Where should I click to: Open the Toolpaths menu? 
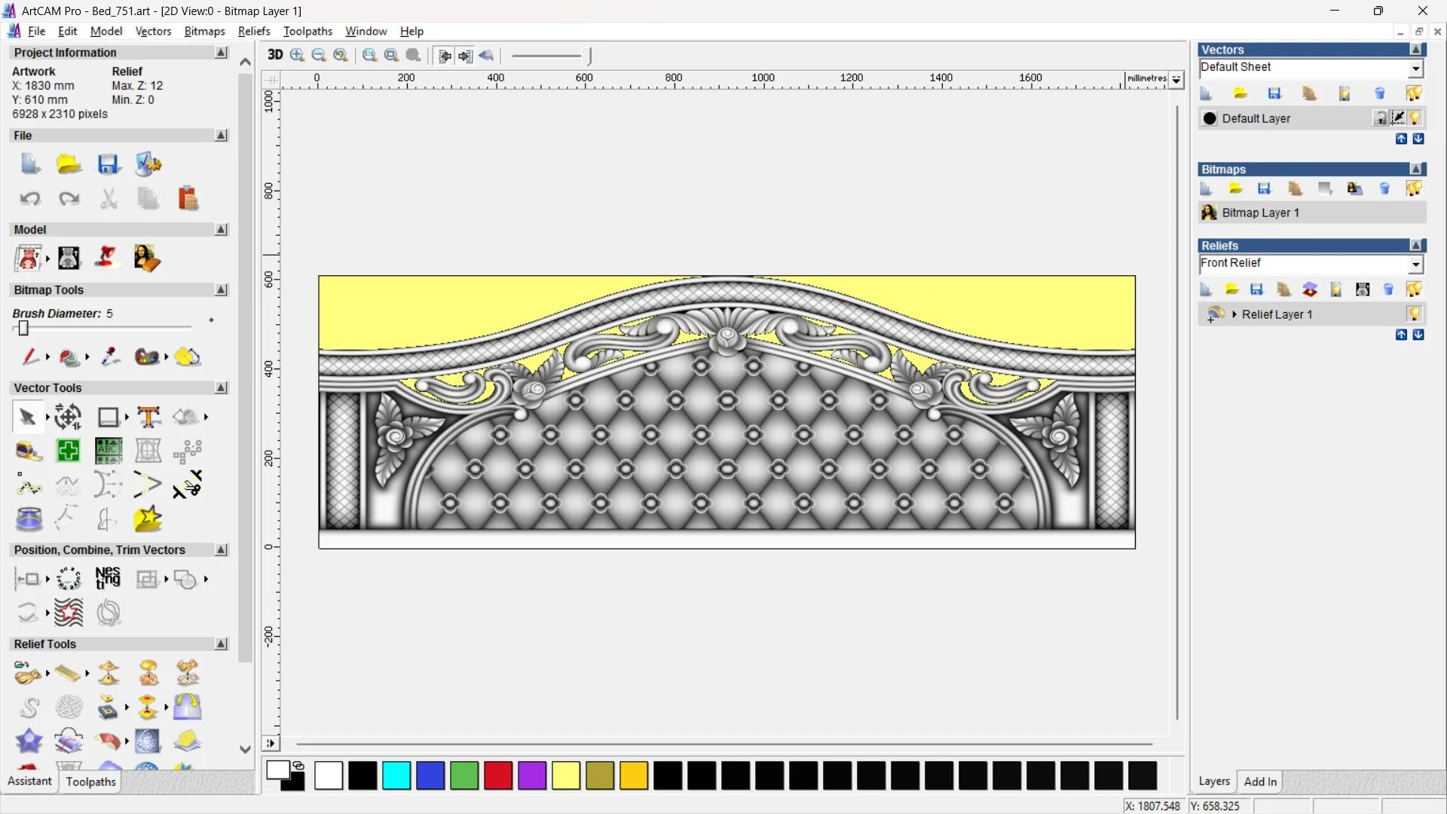pyautogui.click(x=307, y=31)
